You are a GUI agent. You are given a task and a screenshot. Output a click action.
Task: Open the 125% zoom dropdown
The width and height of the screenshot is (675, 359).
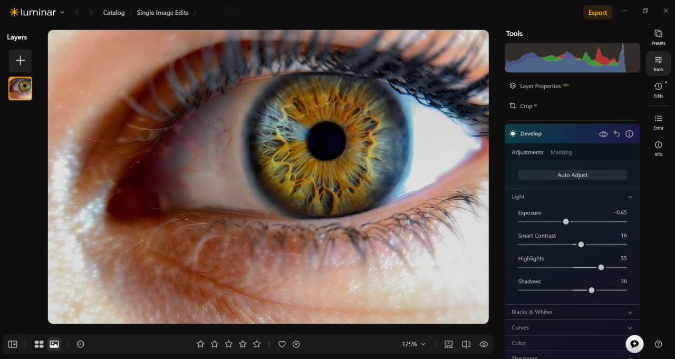(x=413, y=344)
